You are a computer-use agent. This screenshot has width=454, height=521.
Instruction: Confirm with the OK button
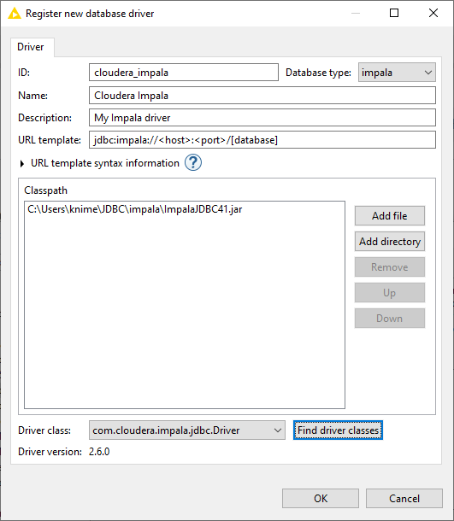[321, 499]
